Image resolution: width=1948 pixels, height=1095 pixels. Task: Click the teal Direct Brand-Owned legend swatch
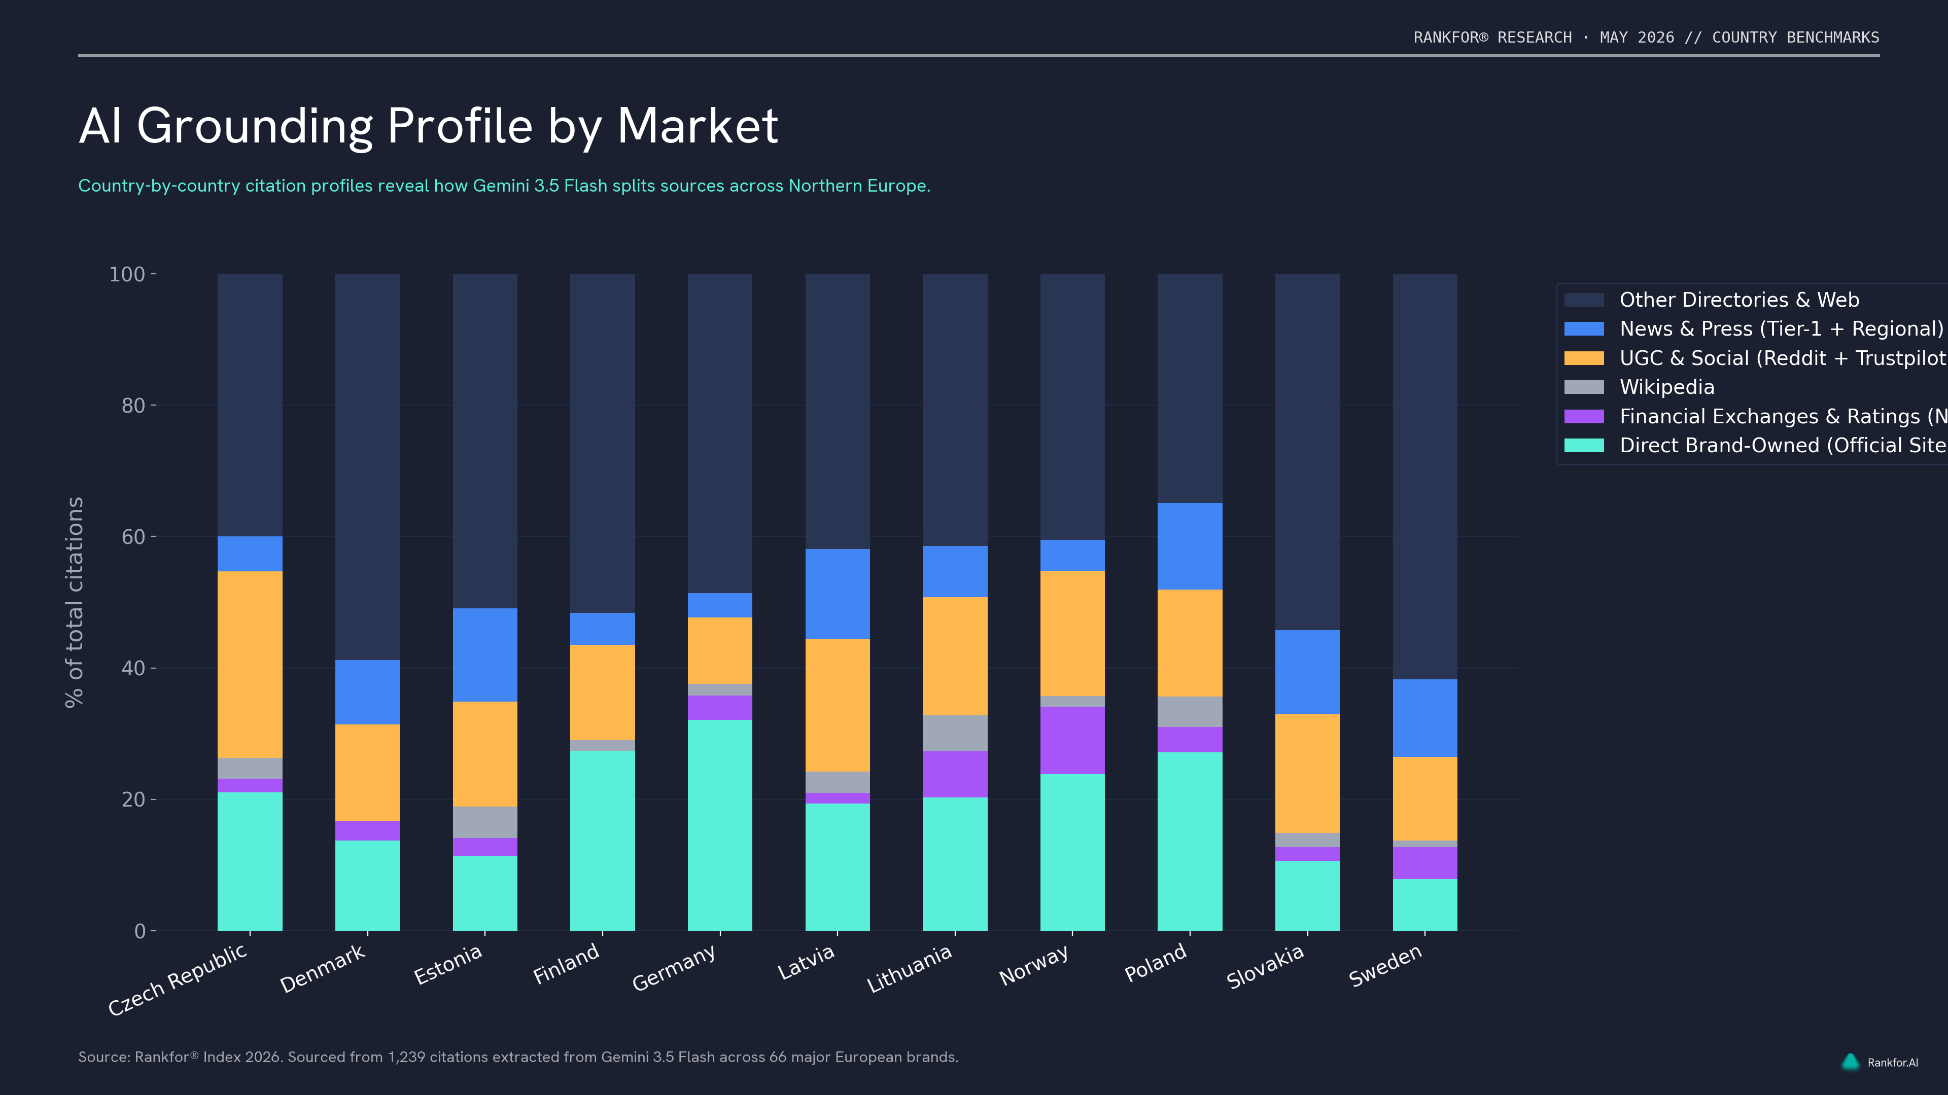pyautogui.click(x=1583, y=445)
